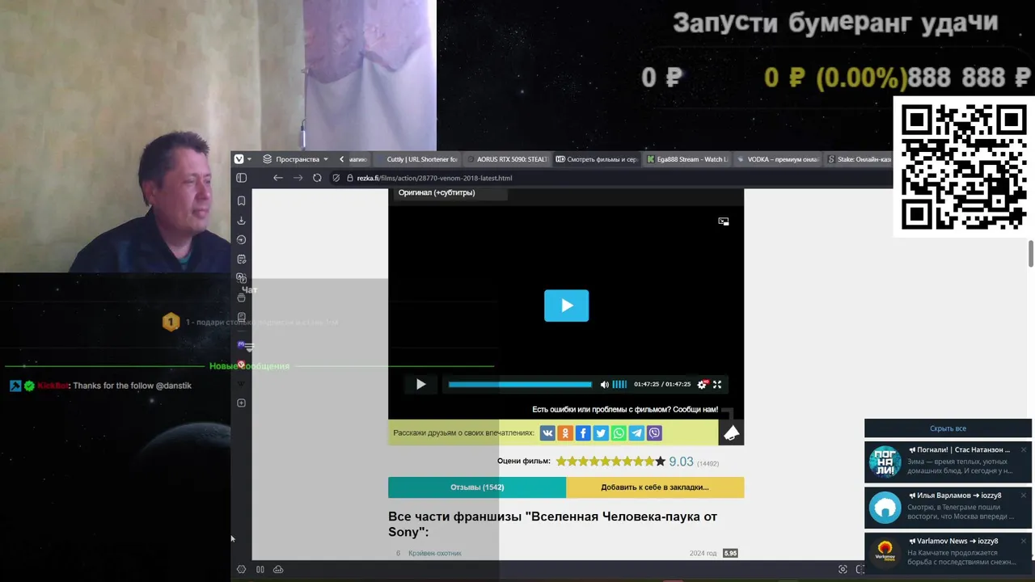Viewport: 1035px width, 582px height.
Task: Open the Погнали! Стас Натанзон notification
Action: tap(948, 462)
